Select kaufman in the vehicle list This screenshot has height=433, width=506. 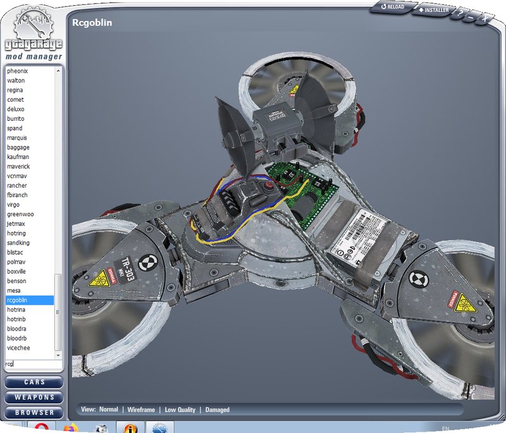(x=30, y=157)
